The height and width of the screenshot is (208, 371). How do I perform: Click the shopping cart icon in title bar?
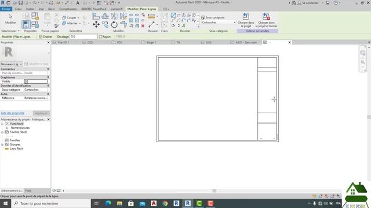coord(328,3)
